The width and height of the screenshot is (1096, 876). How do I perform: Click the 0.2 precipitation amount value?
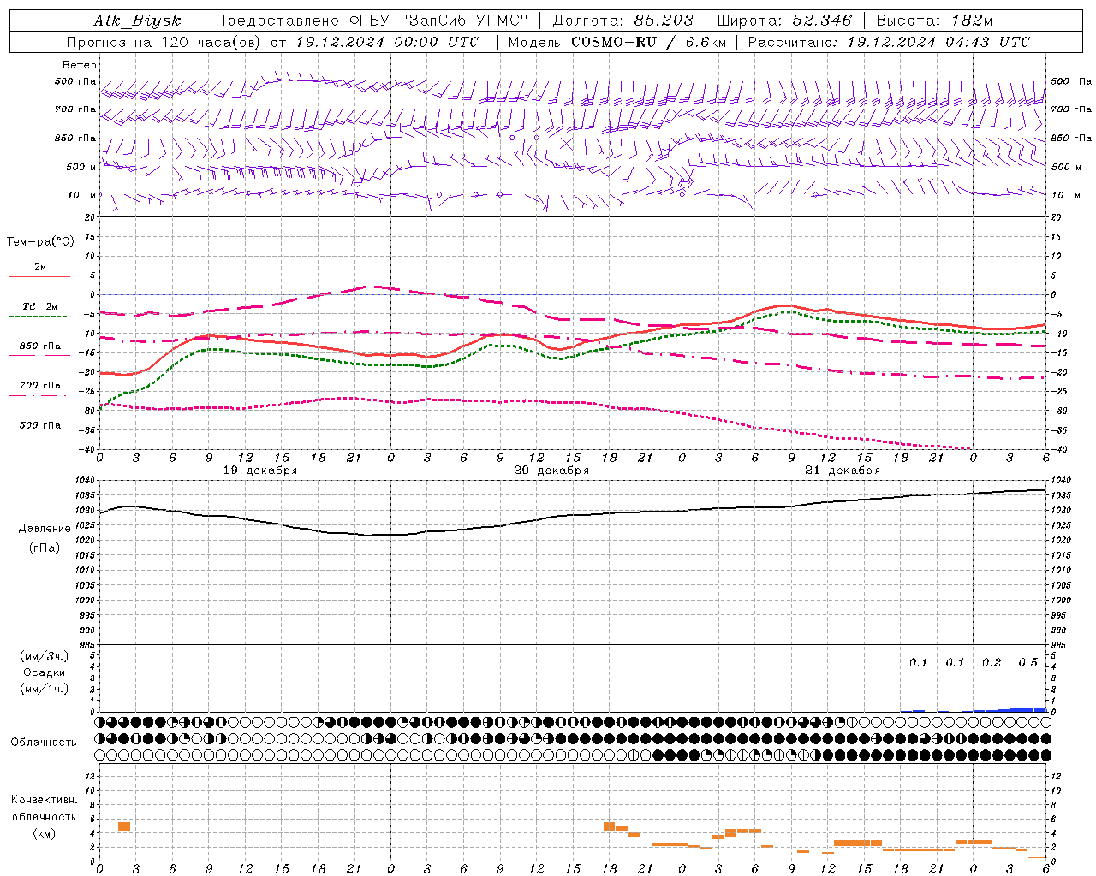point(992,663)
